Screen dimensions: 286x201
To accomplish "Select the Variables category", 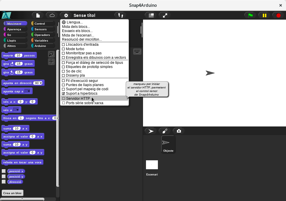I will click(x=43, y=41).
